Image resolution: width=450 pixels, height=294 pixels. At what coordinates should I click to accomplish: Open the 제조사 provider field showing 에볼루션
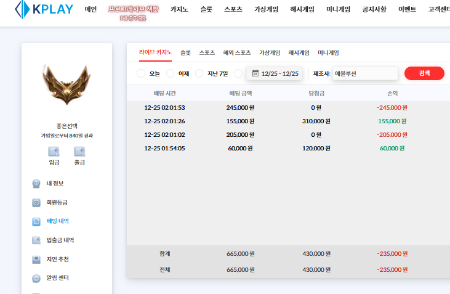pyautogui.click(x=364, y=74)
